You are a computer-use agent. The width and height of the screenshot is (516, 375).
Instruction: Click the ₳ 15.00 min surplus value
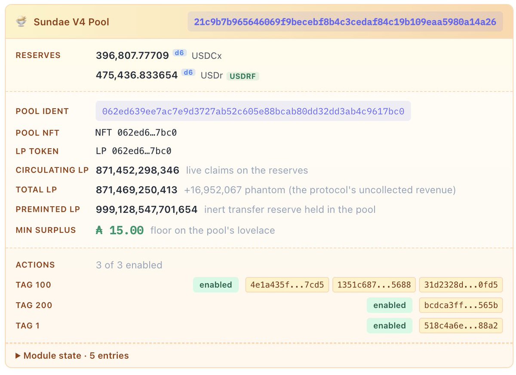[120, 230]
